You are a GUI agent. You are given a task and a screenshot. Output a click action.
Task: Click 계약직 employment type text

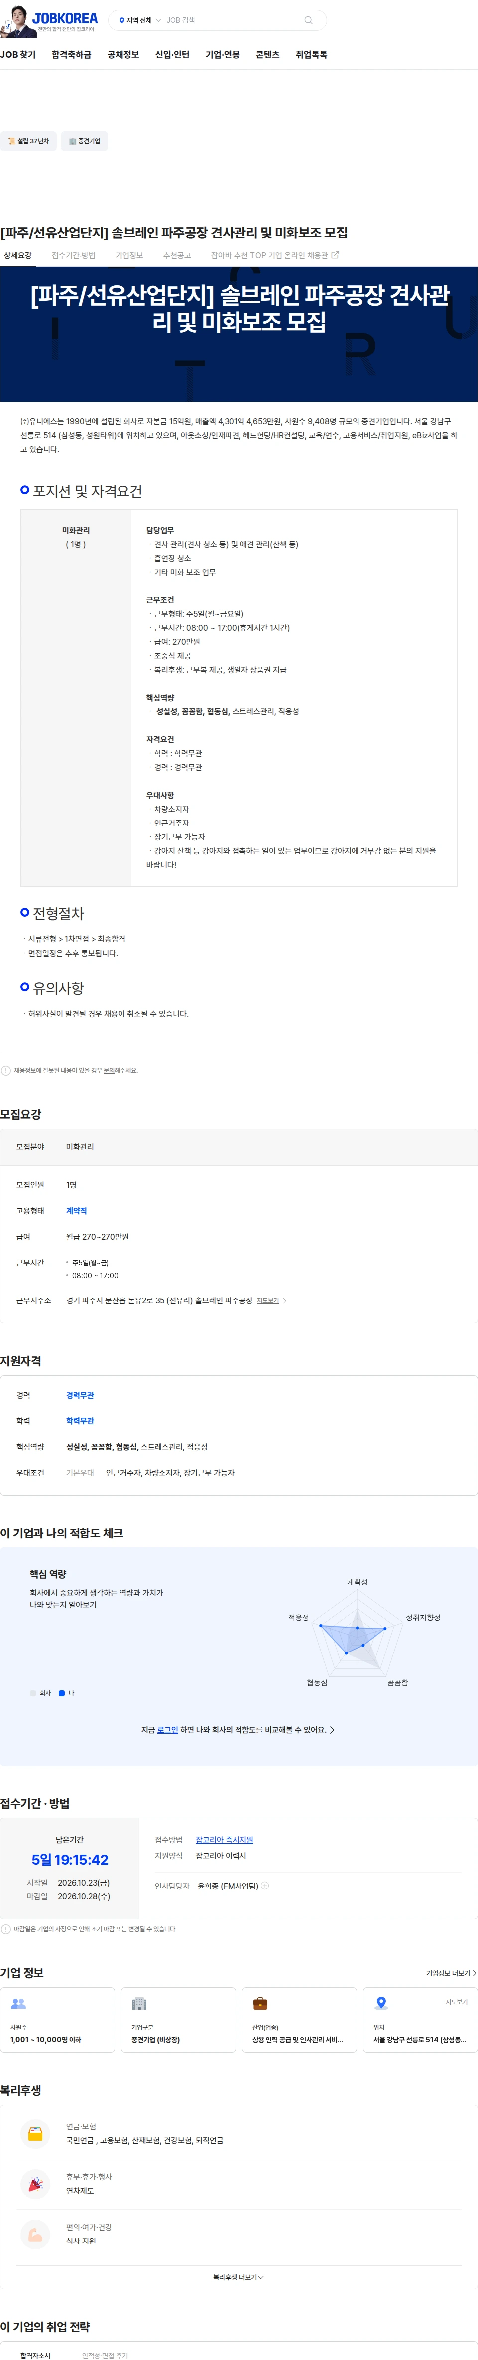pyautogui.click(x=76, y=1211)
